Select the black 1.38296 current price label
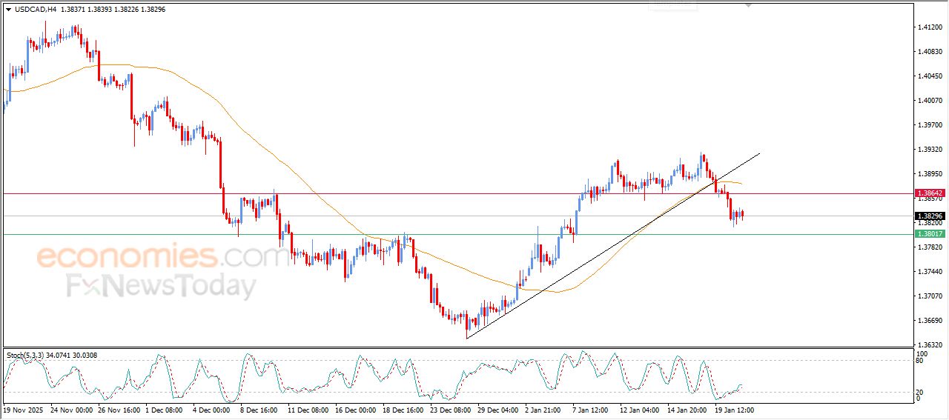 930,216
